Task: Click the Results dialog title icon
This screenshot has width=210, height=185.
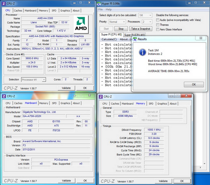Action: tap(135, 39)
